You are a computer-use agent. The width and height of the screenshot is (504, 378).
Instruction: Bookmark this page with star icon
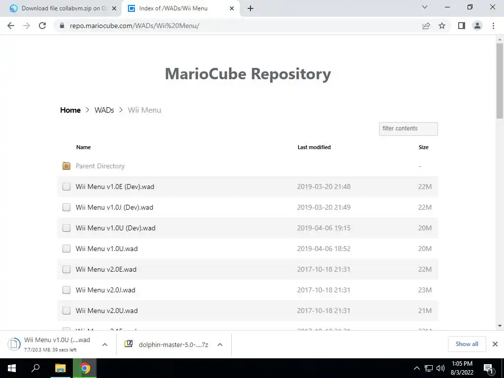[442, 26]
